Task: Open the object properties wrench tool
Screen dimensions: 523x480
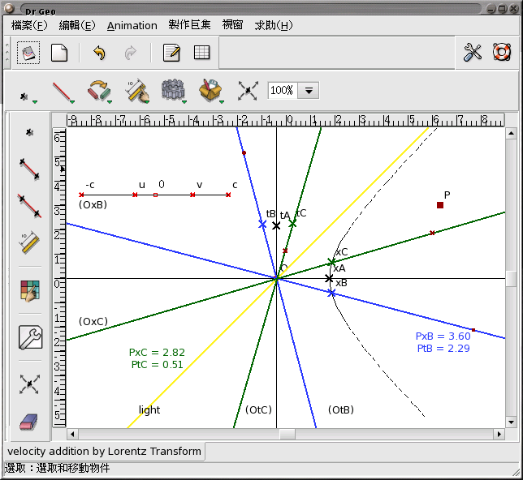Action: [30, 337]
